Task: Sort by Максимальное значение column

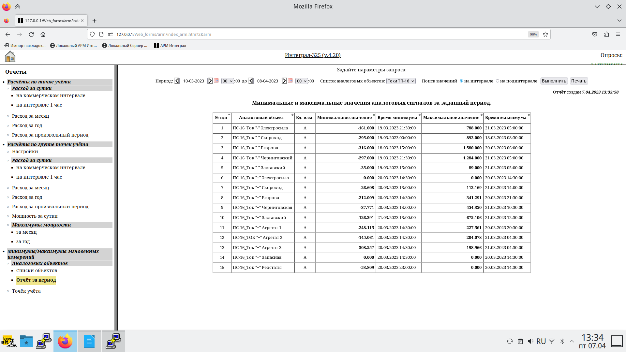Action: (x=452, y=118)
